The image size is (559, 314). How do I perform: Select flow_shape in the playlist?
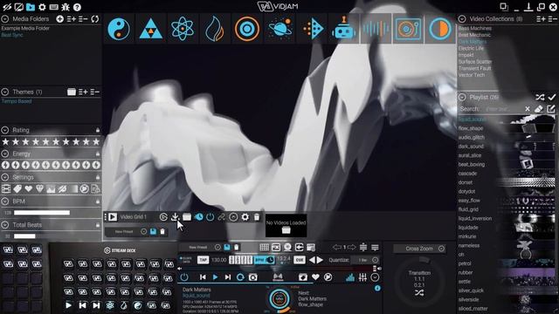pos(471,128)
